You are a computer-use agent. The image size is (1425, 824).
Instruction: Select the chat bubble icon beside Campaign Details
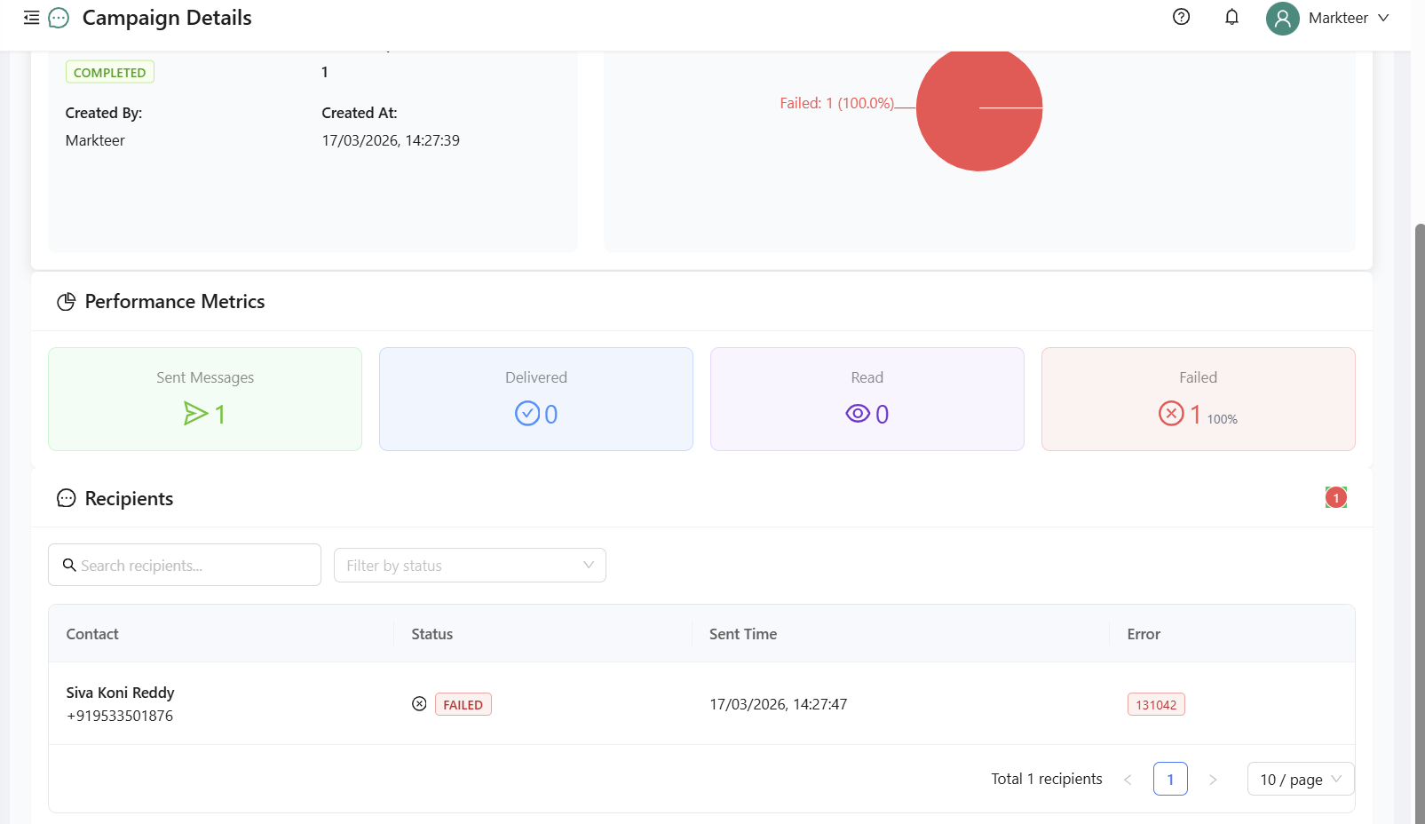tap(58, 17)
